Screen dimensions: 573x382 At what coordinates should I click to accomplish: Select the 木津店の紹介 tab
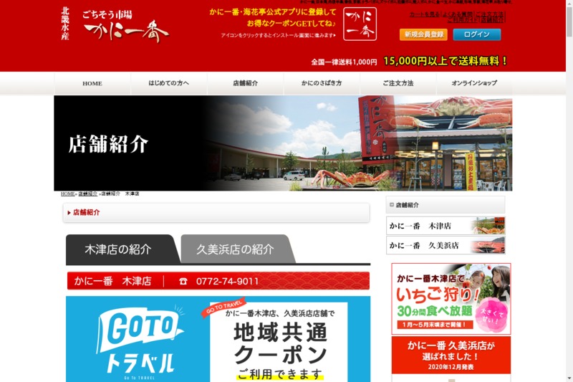pyautogui.click(x=118, y=249)
